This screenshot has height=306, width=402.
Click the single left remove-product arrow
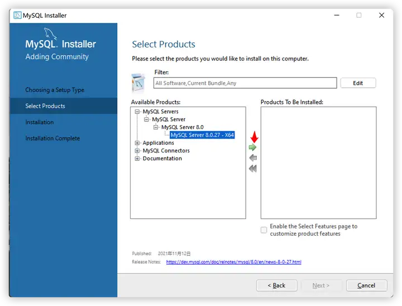point(253,157)
